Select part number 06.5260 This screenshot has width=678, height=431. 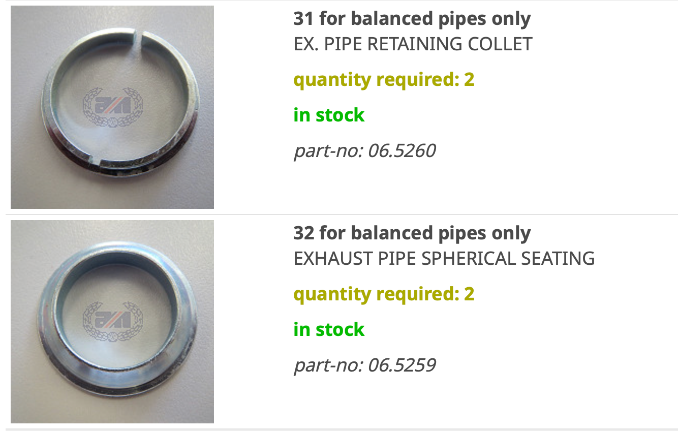tap(364, 151)
